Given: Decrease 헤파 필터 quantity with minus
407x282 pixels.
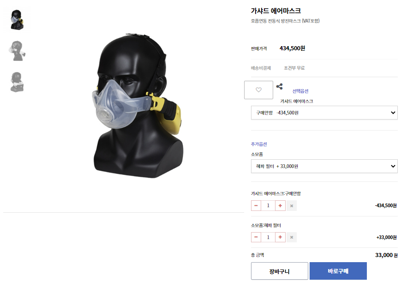Looking at the screenshot, I should point(256,237).
